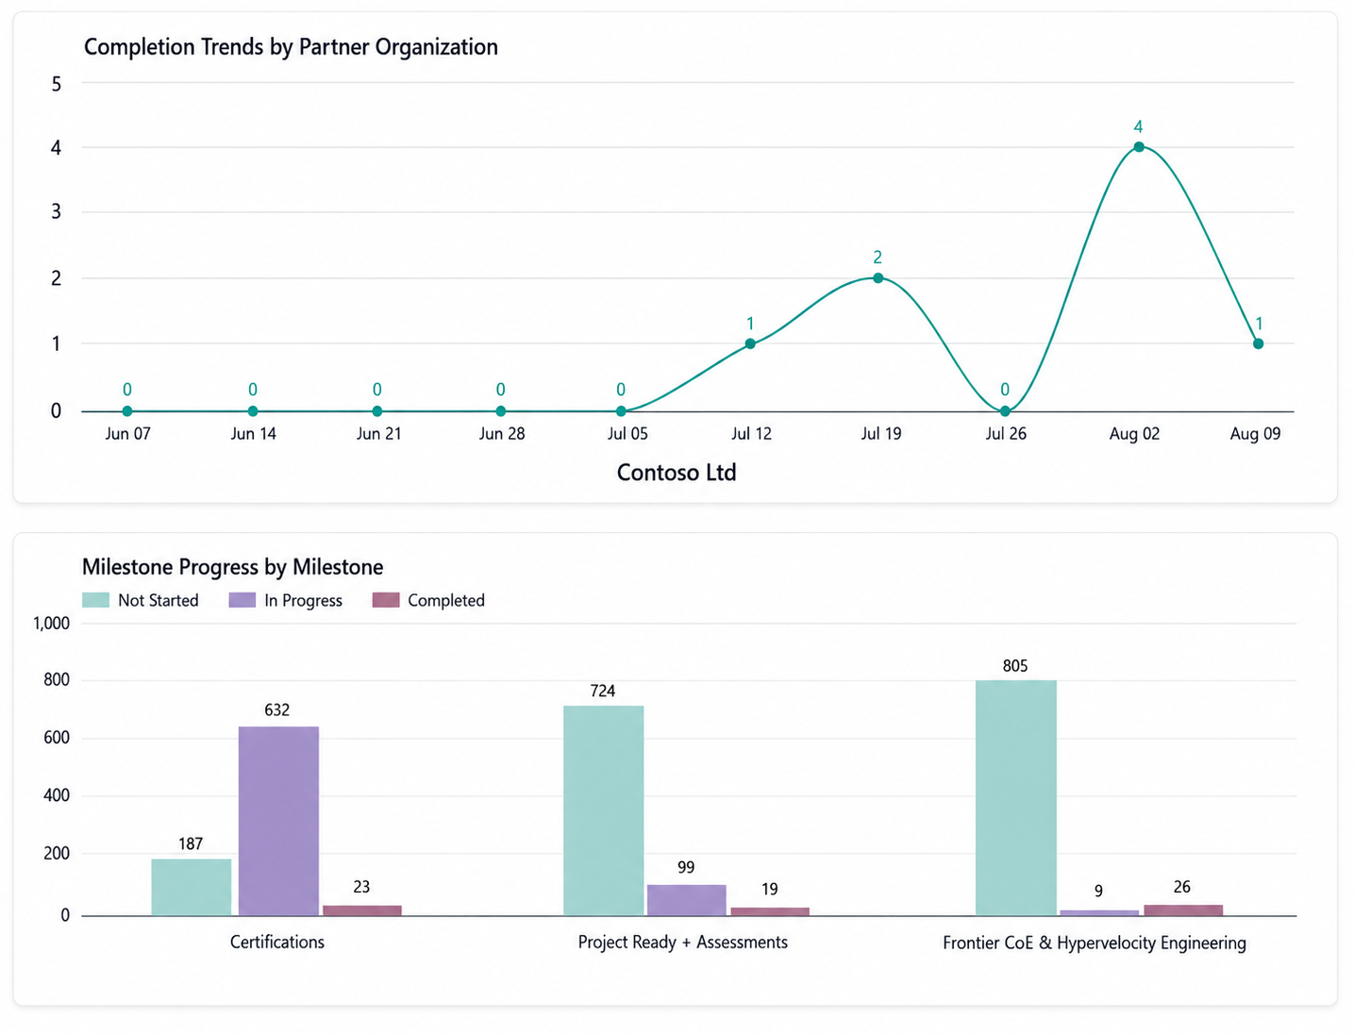Select the Jun 14 data point

tap(253, 411)
